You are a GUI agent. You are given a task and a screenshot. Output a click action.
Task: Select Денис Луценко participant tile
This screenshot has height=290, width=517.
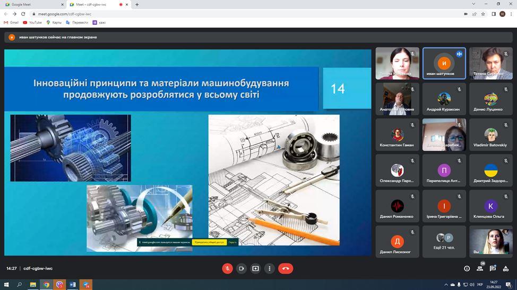pyautogui.click(x=491, y=99)
